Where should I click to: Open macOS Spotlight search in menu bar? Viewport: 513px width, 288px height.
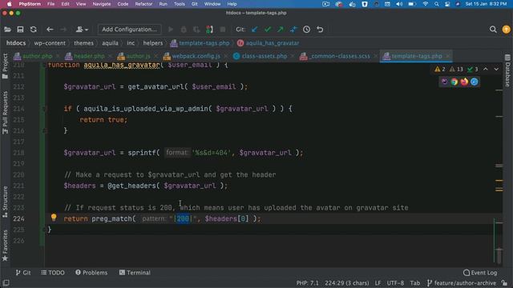pyautogui.click(x=436, y=4)
